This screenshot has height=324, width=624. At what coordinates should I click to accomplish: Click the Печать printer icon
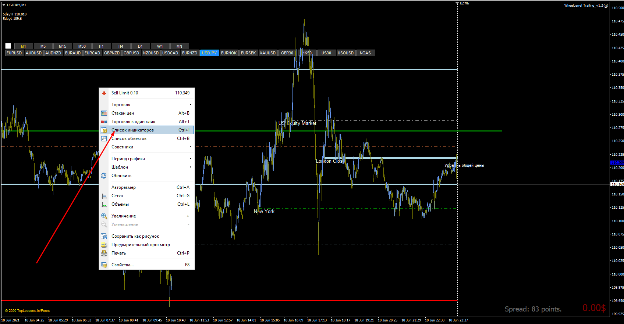[104, 253]
